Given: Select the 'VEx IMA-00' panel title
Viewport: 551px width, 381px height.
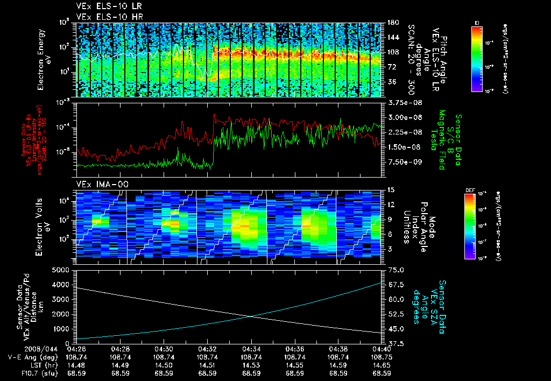Looking at the screenshot, I should 102,185.
